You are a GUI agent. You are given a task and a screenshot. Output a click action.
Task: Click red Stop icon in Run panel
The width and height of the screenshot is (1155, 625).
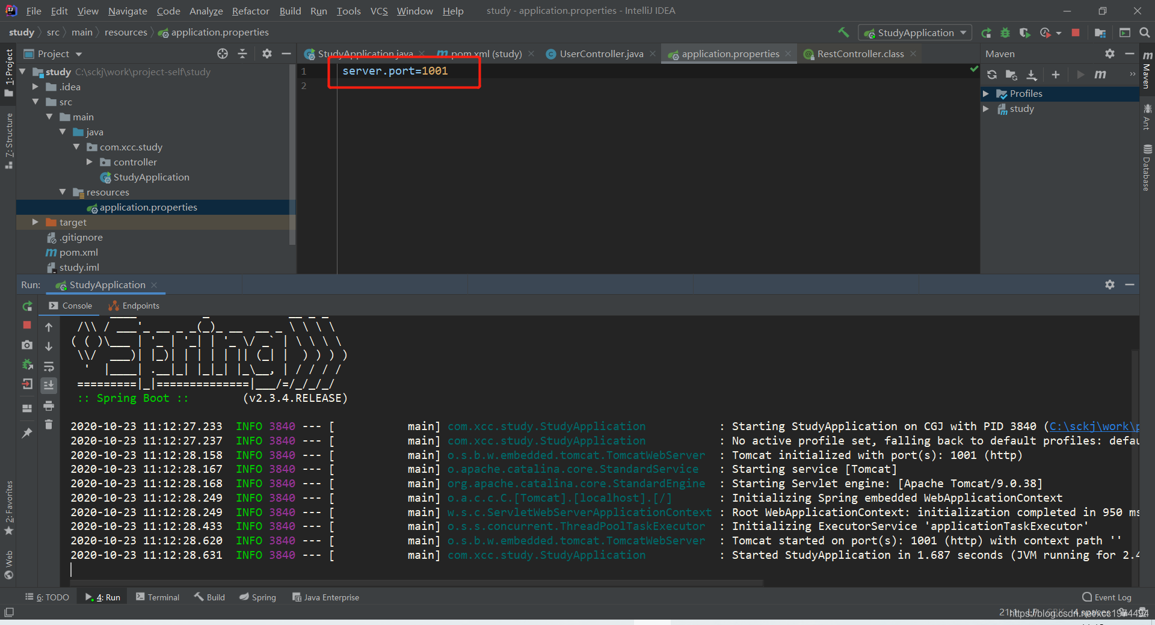27,325
